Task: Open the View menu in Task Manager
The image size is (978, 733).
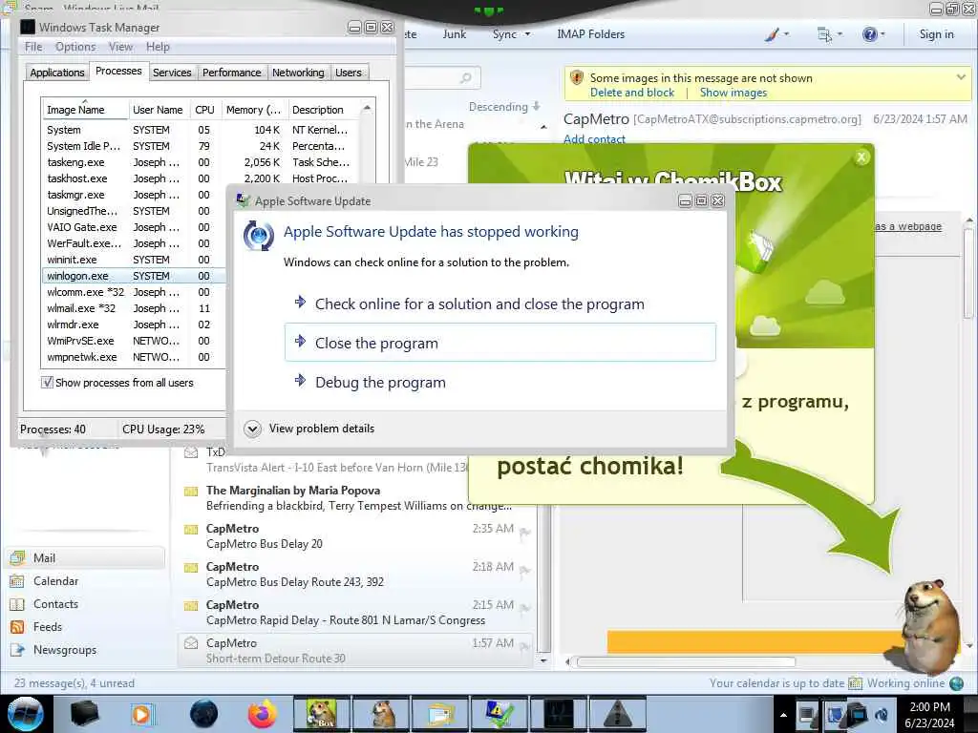Action: (x=120, y=47)
